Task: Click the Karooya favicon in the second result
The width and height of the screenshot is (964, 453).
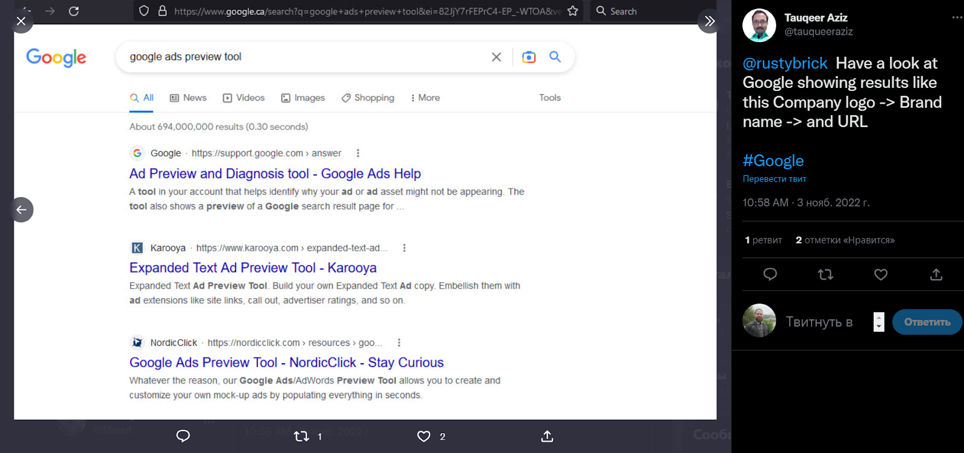Action: click(x=137, y=248)
